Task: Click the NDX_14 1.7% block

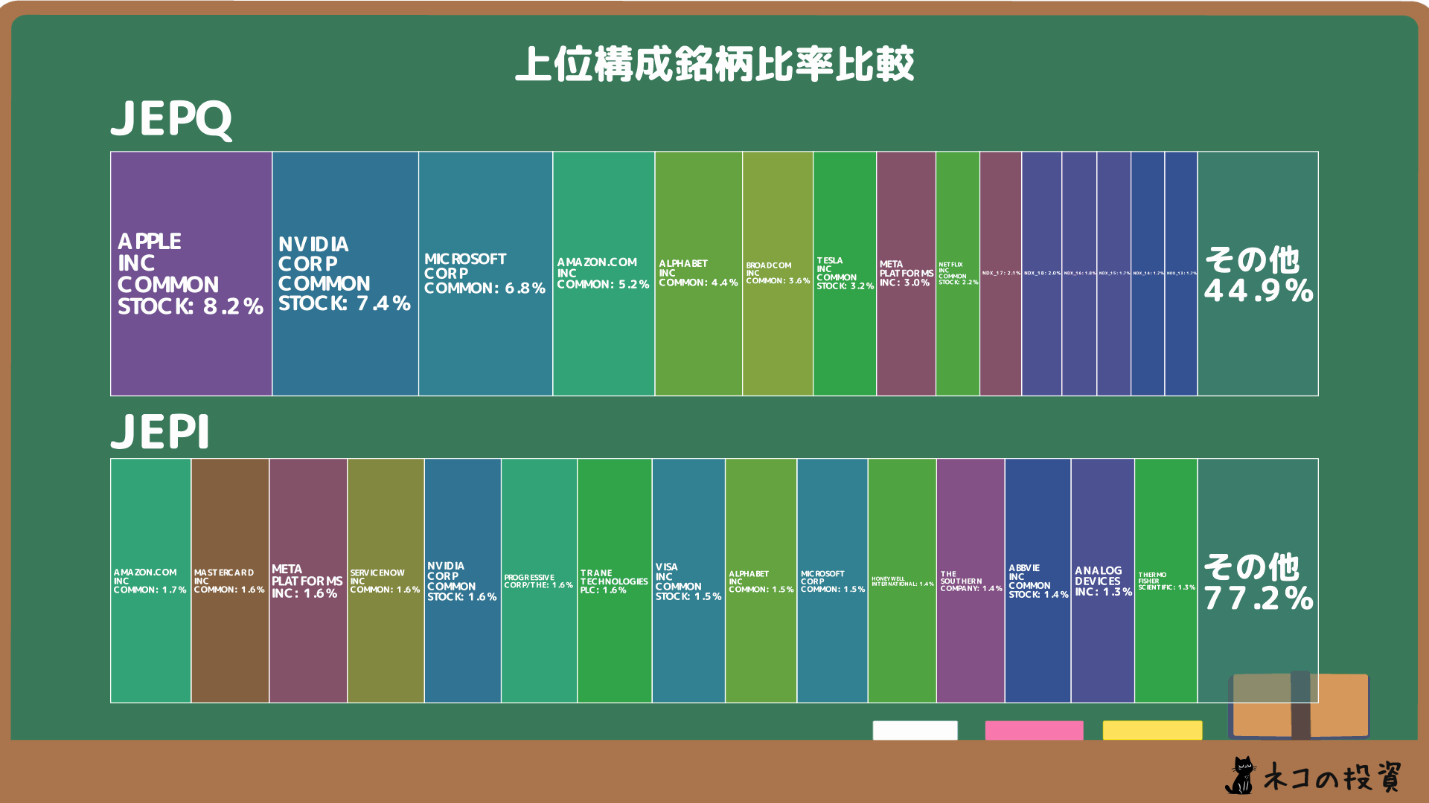Action: (1148, 274)
